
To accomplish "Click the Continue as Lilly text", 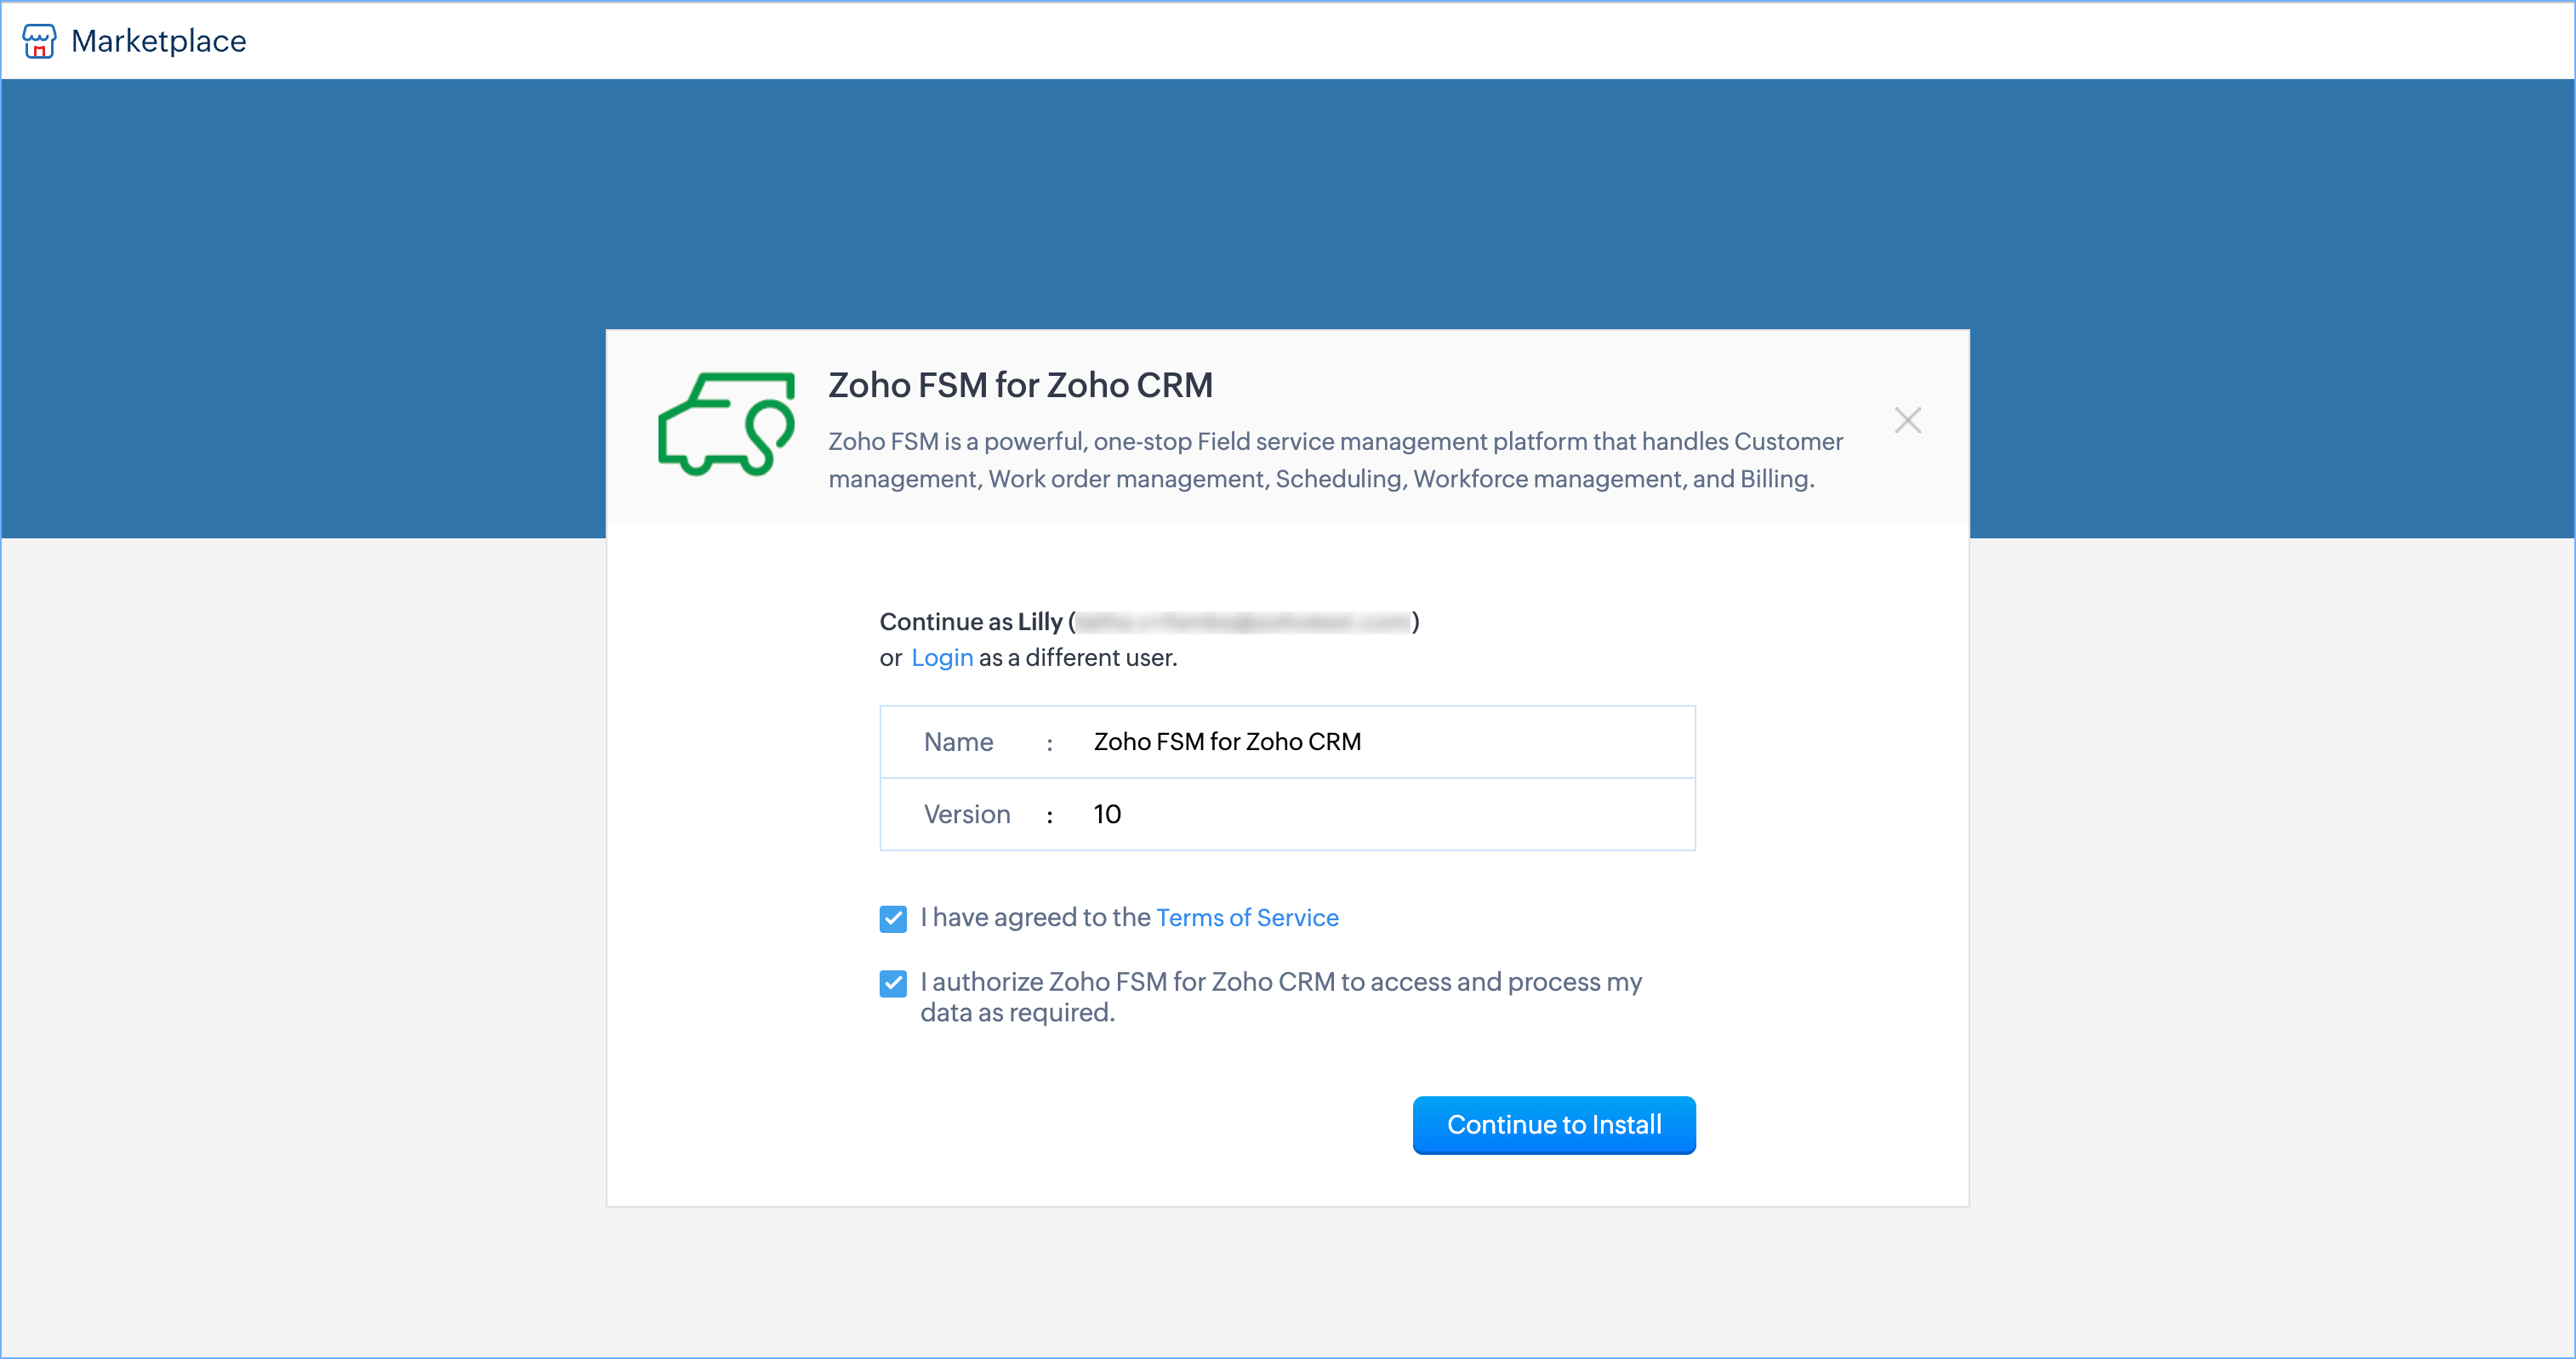I will (970, 622).
